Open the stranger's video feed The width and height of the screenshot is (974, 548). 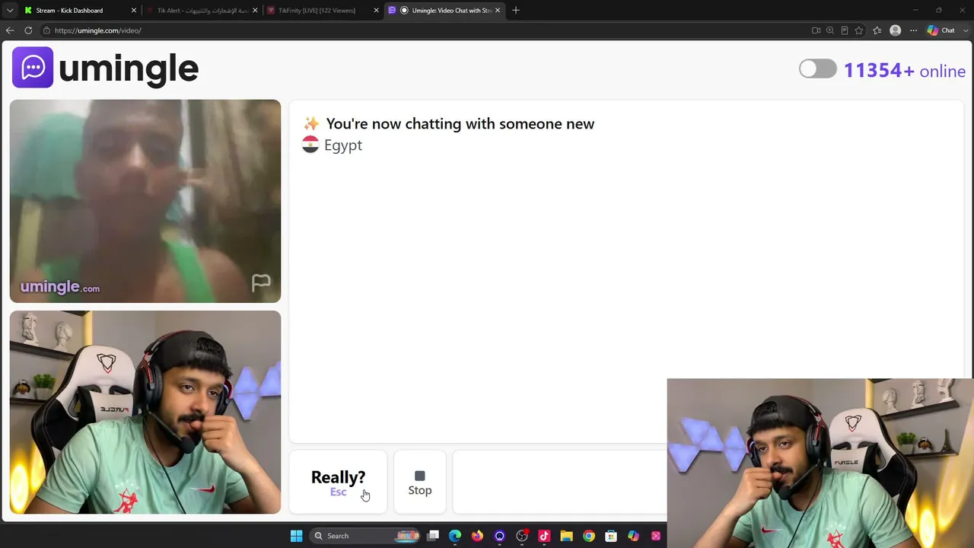click(x=145, y=201)
